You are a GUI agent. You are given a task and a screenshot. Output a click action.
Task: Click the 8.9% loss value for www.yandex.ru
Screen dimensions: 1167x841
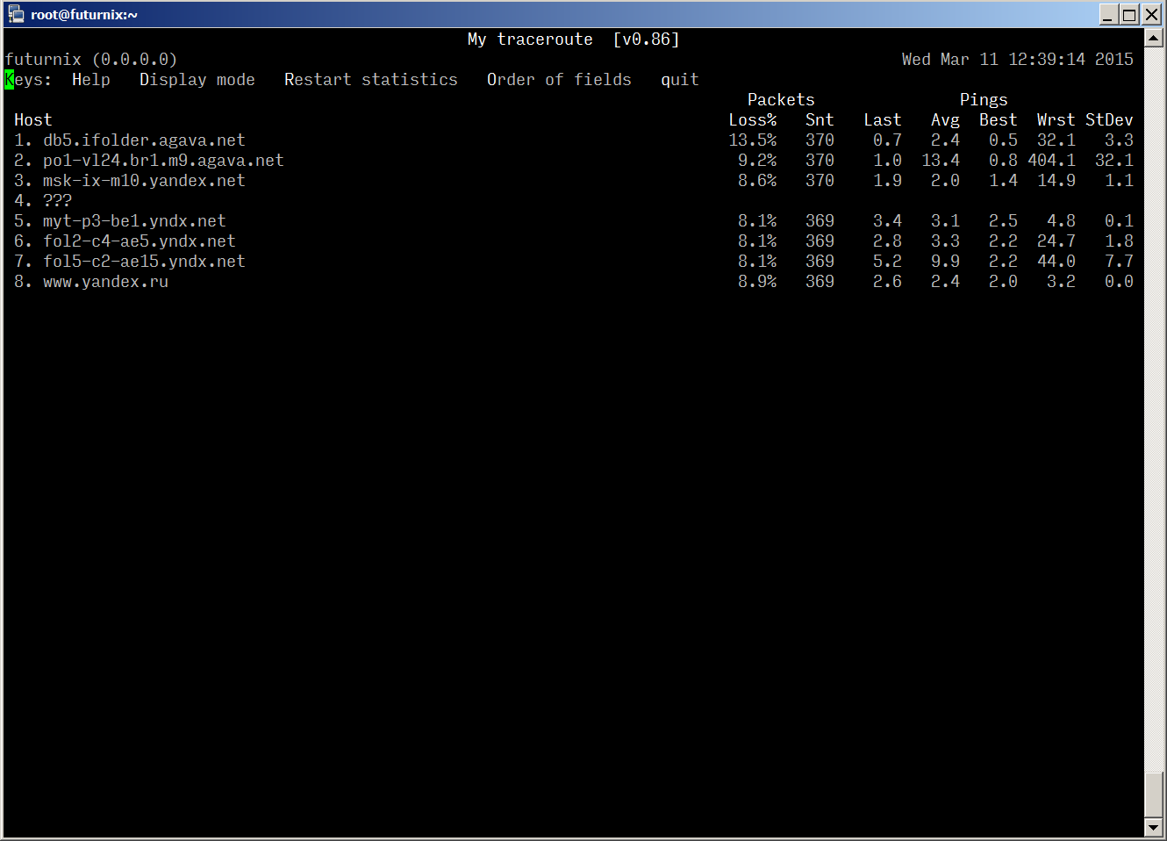click(757, 282)
